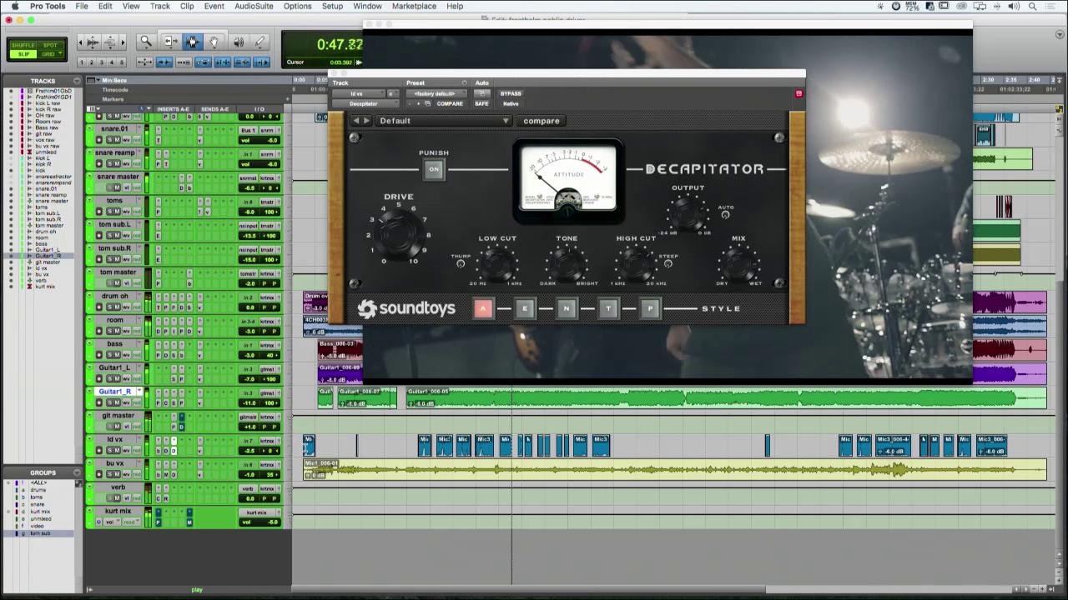The height and width of the screenshot is (600, 1068).
Task: Click Decapitator compare button
Action: (542, 121)
